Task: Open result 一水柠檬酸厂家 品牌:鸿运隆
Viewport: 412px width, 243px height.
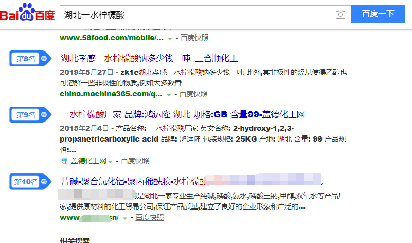Action: click(183, 114)
